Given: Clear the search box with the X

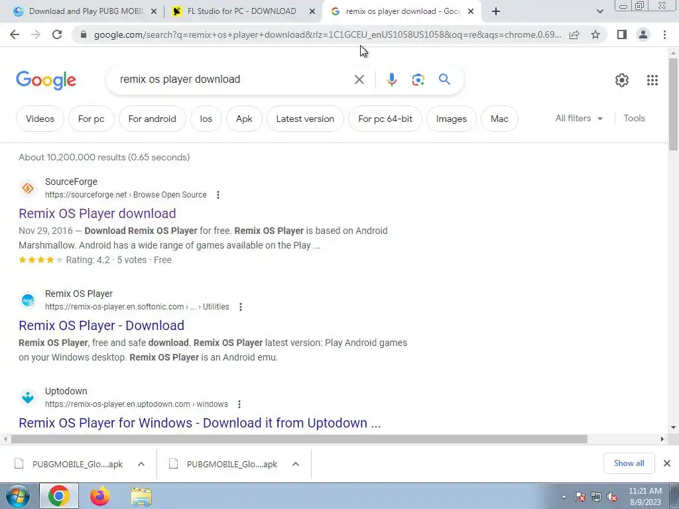Looking at the screenshot, I should tap(359, 80).
